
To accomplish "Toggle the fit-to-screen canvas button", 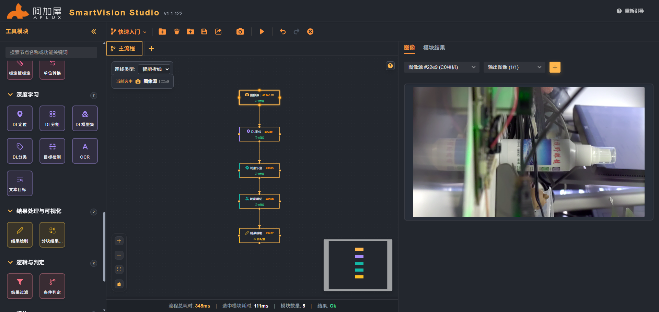I will pos(119,270).
